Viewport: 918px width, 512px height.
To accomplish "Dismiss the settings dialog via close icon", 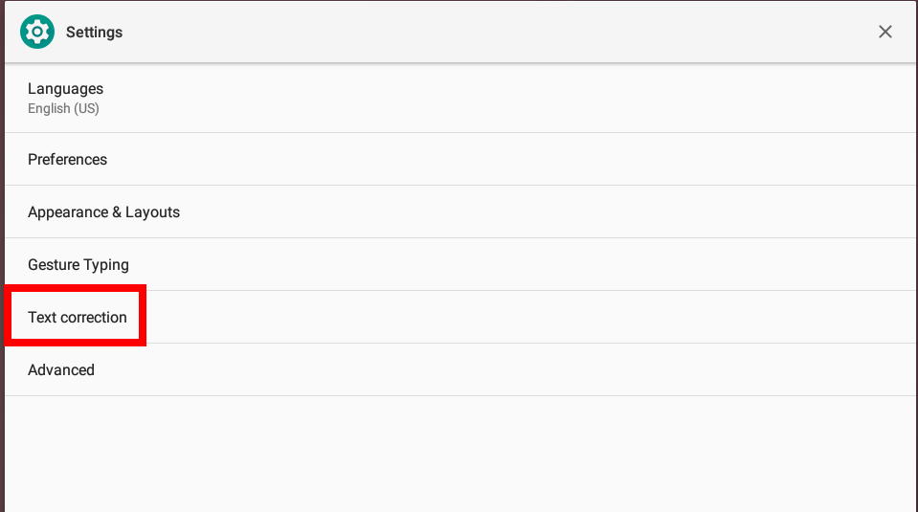I will [x=884, y=32].
